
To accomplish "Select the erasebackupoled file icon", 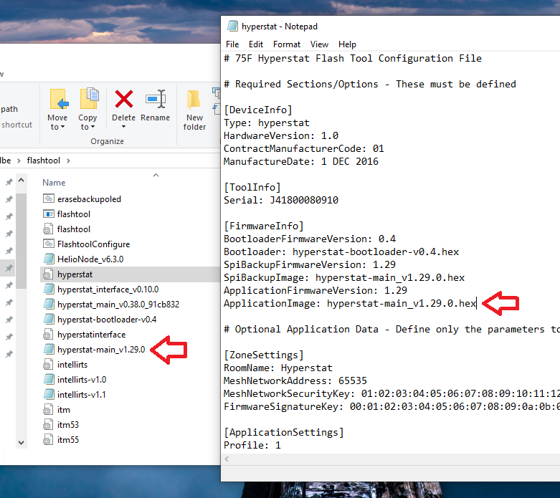I will coord(49,198).
